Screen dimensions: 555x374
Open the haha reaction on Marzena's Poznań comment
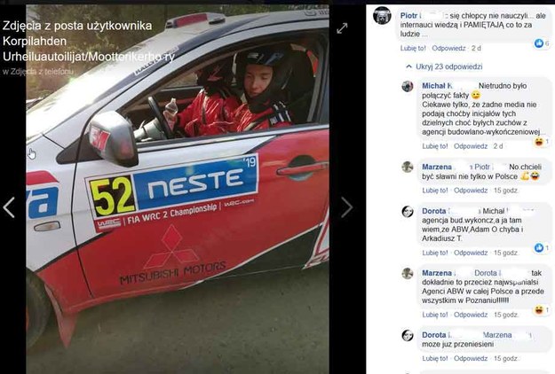click(542, 310)
